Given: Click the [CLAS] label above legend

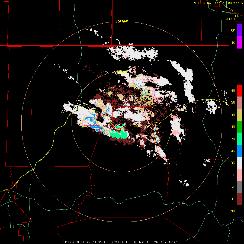Looking at the screenshot, I should point(229,19).
